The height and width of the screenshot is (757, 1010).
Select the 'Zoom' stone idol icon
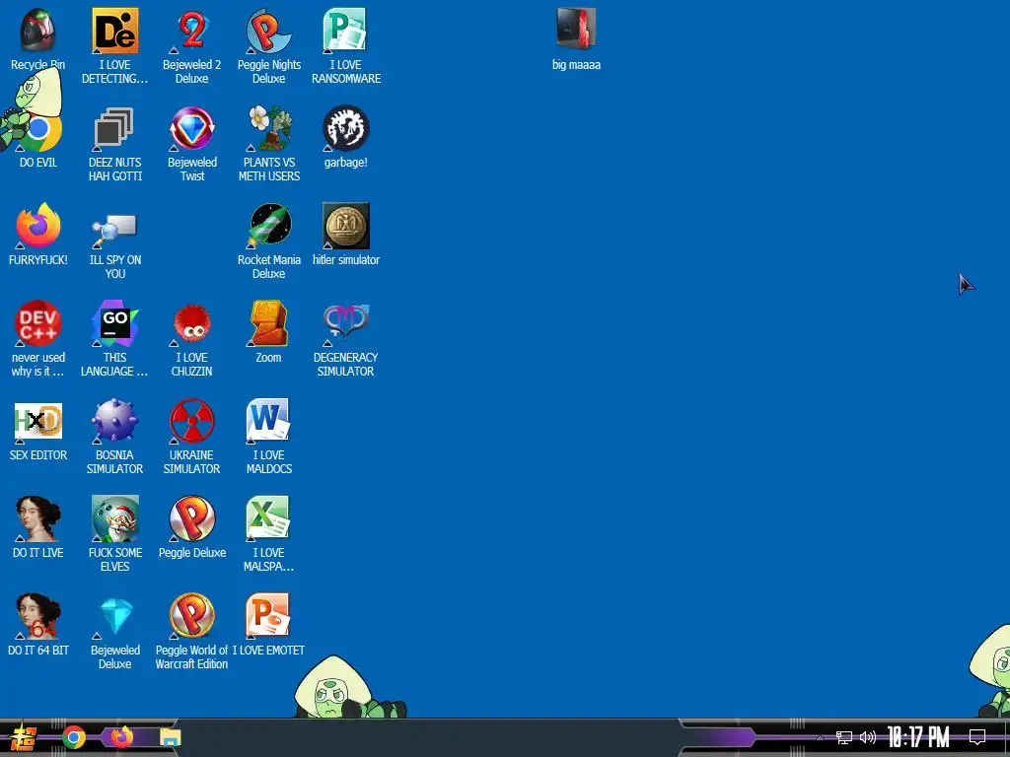(268, 323)
